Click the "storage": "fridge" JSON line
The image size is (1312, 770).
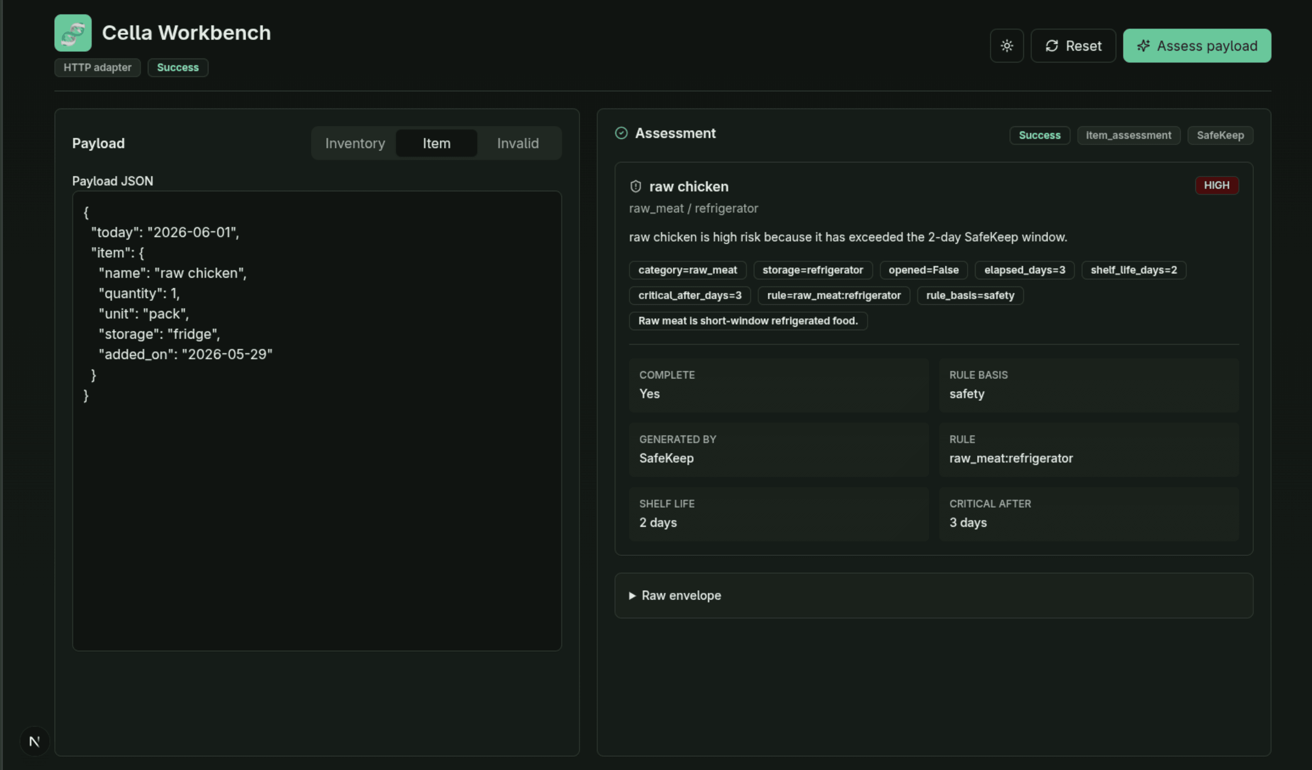tap(159, 334)
